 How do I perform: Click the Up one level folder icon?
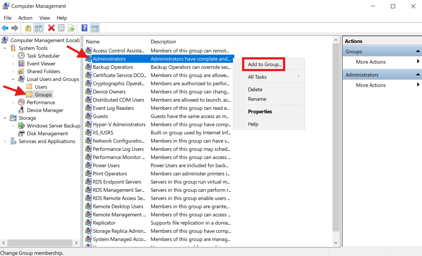[x=28, y=28]
